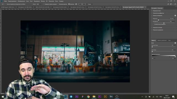This screenshot has width=177, height=99.
Task: Toggle Сохранить маску в каналах checkbox
Action: [44, 4]
